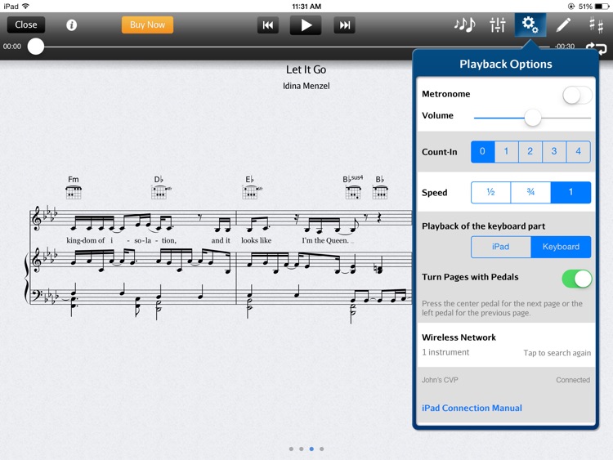Tap the Wireless Network heading
Viewport: 613px width, 460px height.
point(459,337)
